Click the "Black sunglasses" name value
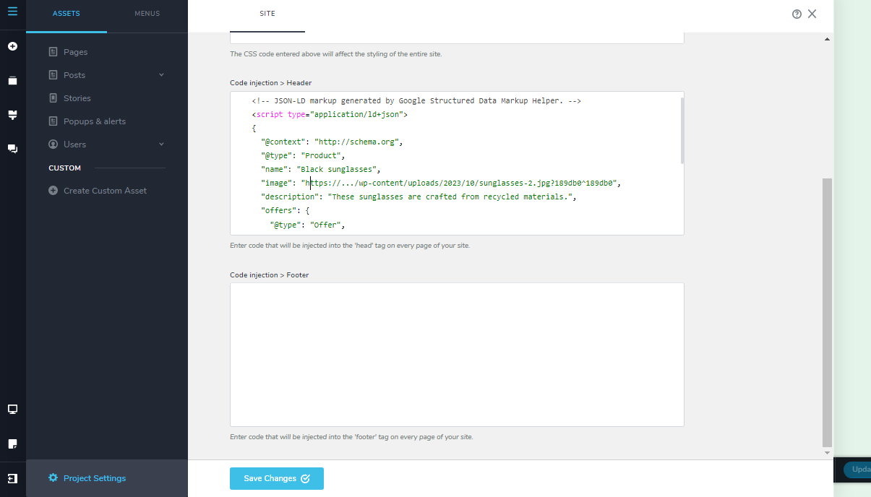This screenshot has width=871, height=497. click(338, 169)
